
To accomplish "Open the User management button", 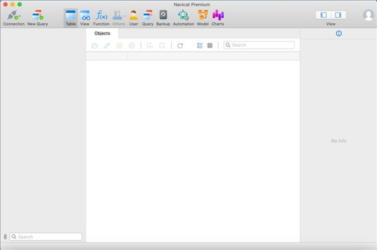I will pyautogui.click(x=134, y=18).
